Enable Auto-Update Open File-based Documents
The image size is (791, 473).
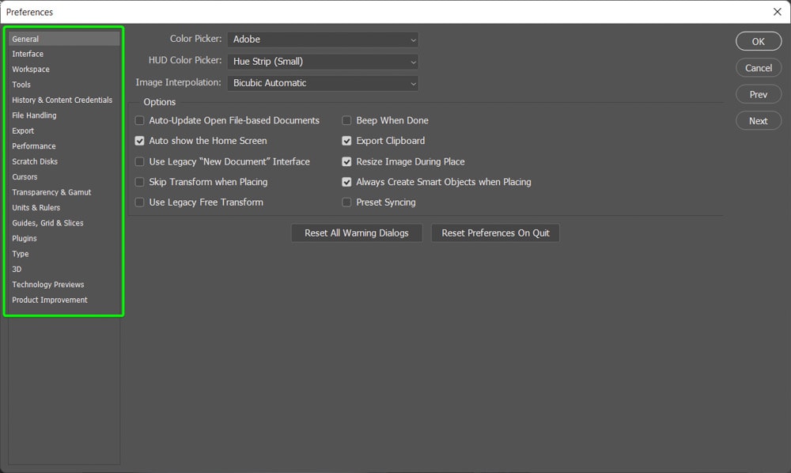pyautogui.click(x=140, y=120)
